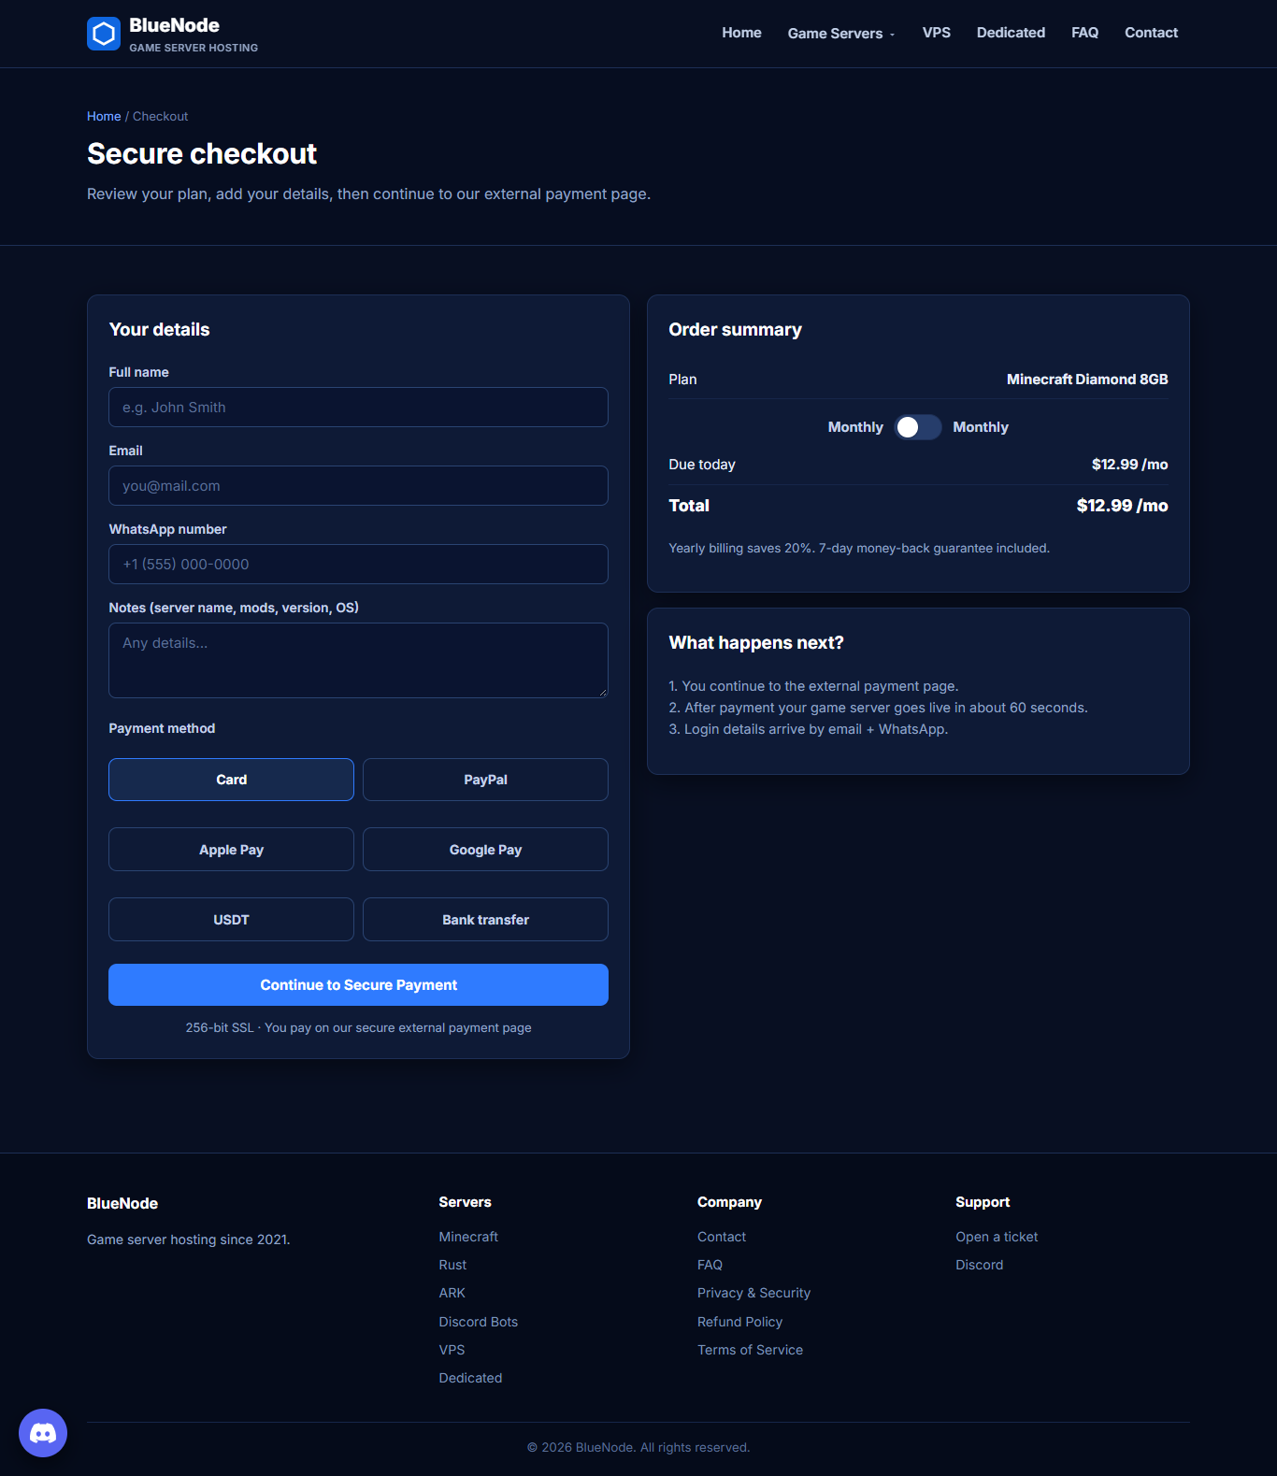Open Contact link in footer Company
Image resolution: width=1277 pixels, height=1476 pixels.
coord(722,1237)
